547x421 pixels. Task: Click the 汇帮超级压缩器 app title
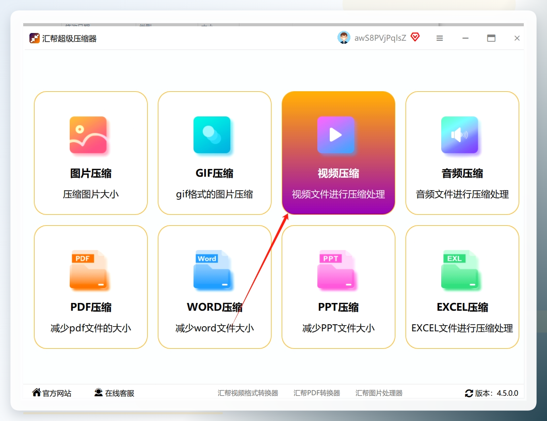coord(70,38)
